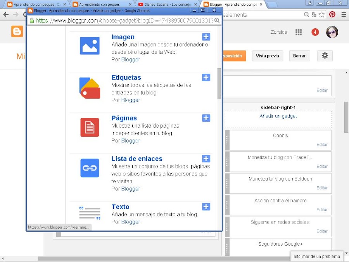Open the red notifications badge showing 4
The height and width of the screenshot is (262, 349).
(315, 32)
